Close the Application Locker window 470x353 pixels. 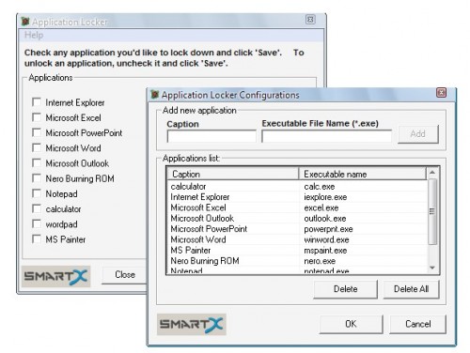pyautogui.click(x=310, y=20)
